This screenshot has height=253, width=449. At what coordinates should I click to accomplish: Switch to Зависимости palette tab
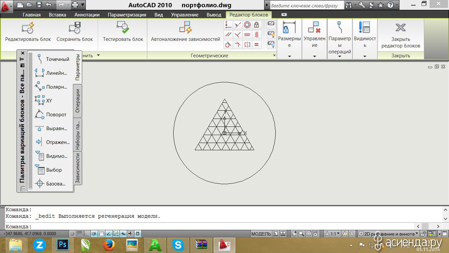[77, 168]
